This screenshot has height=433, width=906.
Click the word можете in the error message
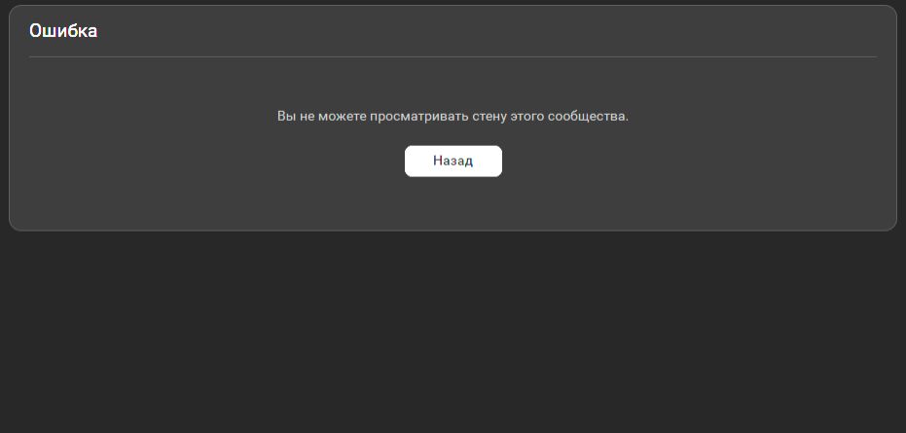pos(343,116)
